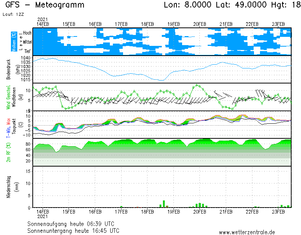Viewport: 301px width, 235px height.
Task: Click the blue Wolken (%) legend label
Action: 14,41
